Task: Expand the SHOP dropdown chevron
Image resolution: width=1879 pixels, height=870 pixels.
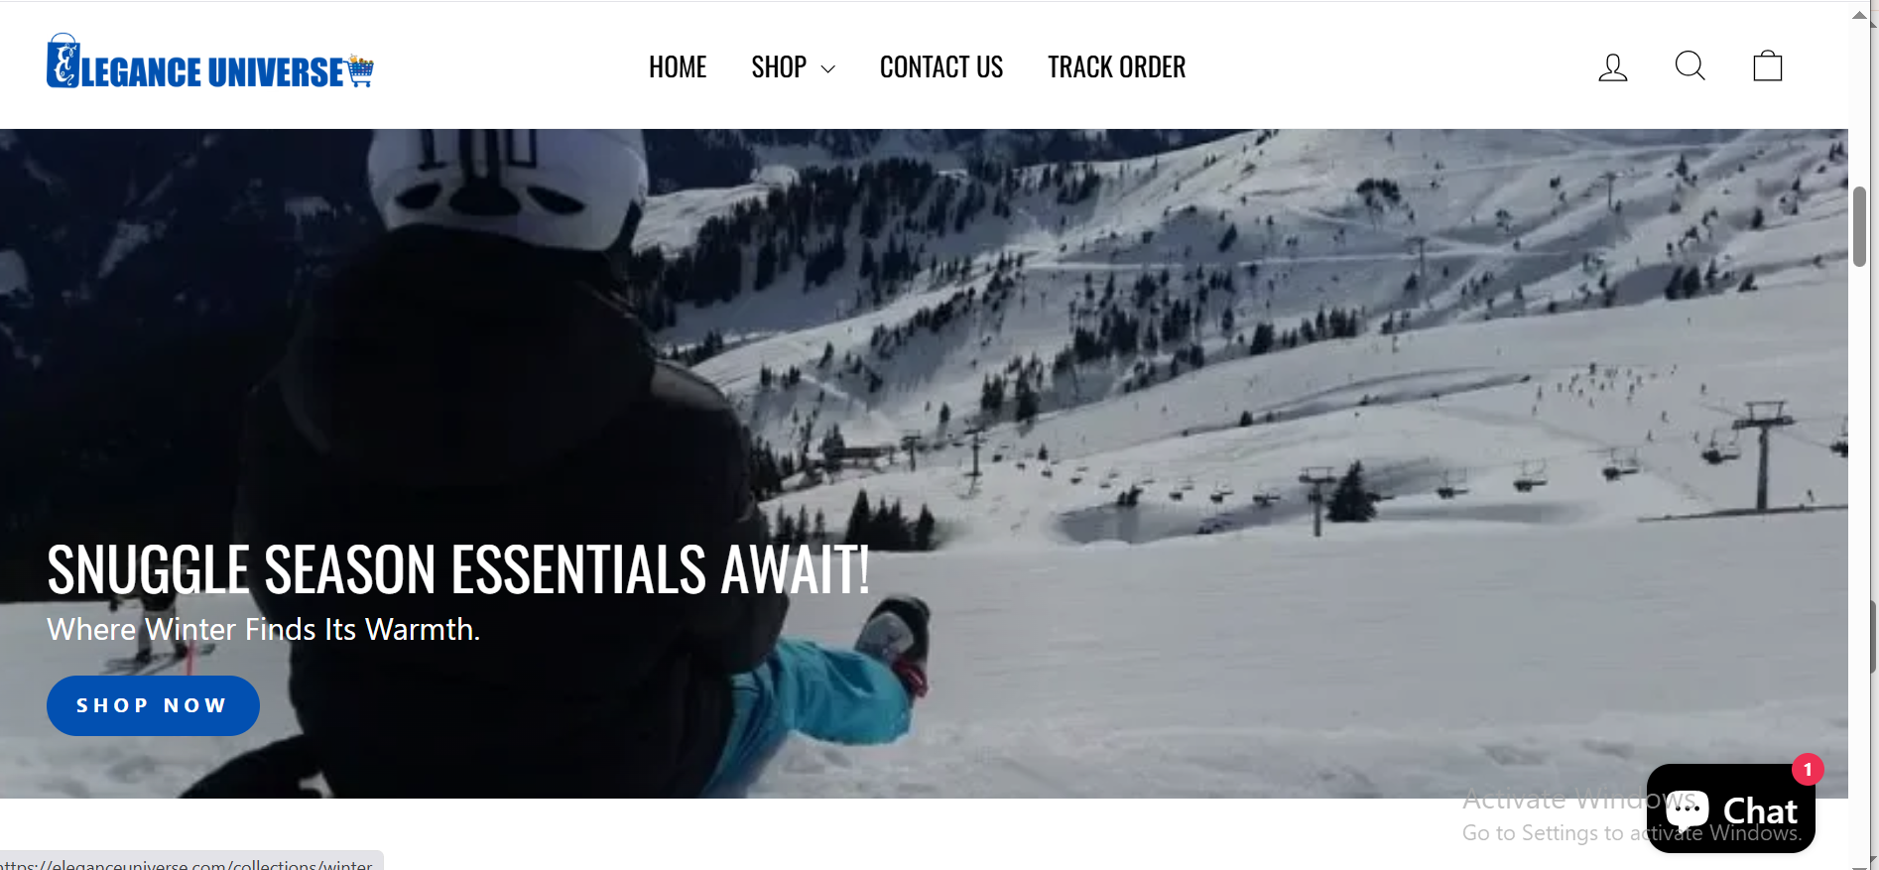Action: coord(828,68)
